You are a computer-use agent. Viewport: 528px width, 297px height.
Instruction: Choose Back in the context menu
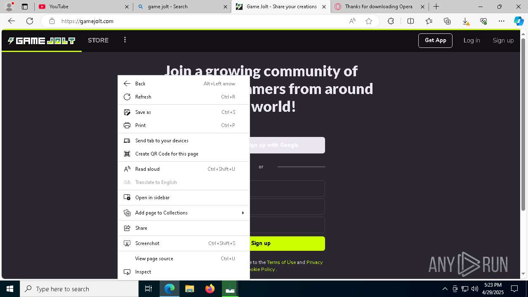coord(184,84)
